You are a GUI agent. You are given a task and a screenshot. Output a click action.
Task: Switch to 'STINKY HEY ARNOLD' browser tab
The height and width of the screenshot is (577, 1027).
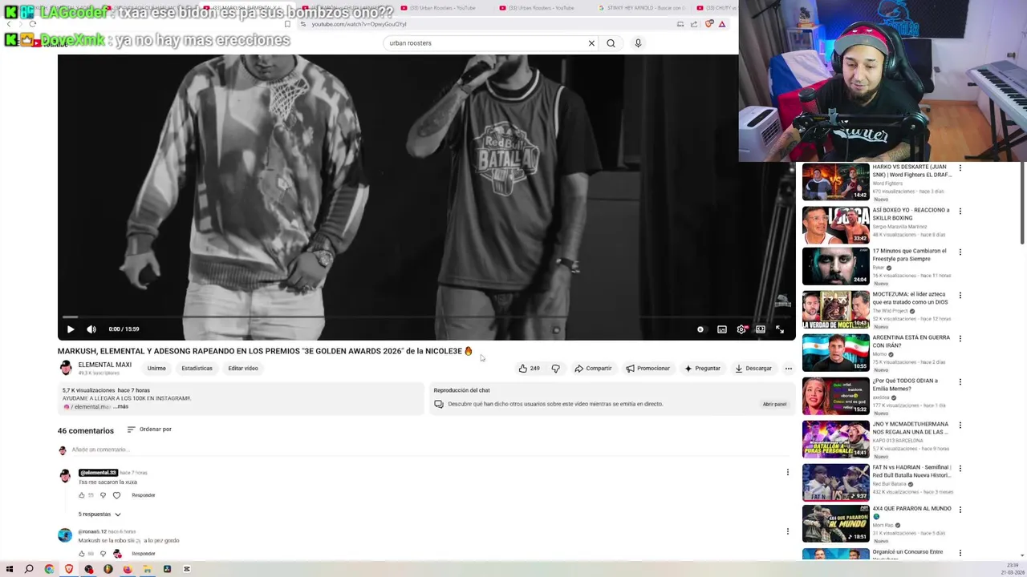coord(640,8)
